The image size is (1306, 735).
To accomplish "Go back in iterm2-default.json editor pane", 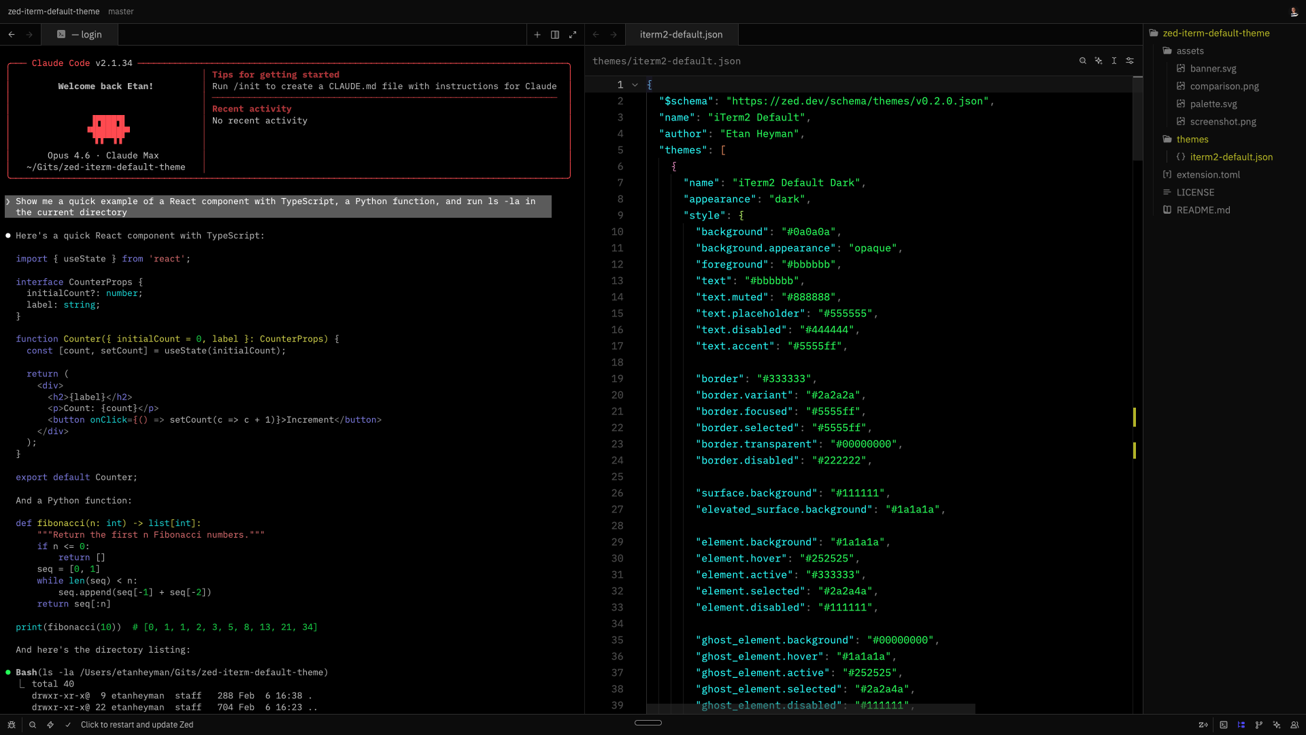I will (596, 35).
